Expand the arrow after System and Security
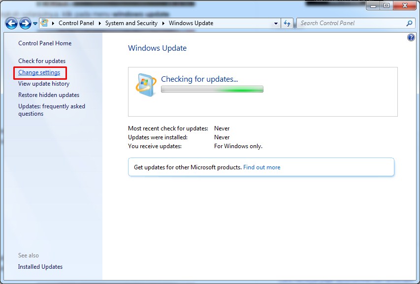The image size is (420, 284). [163, 23]
